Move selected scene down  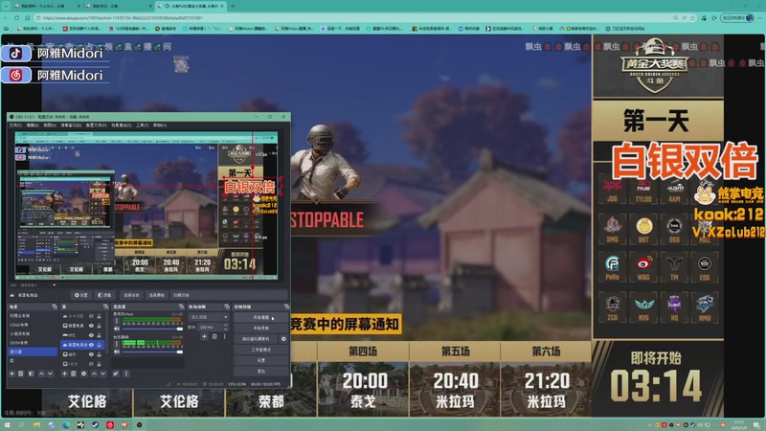pyautogui.click(x=51, y=374)
